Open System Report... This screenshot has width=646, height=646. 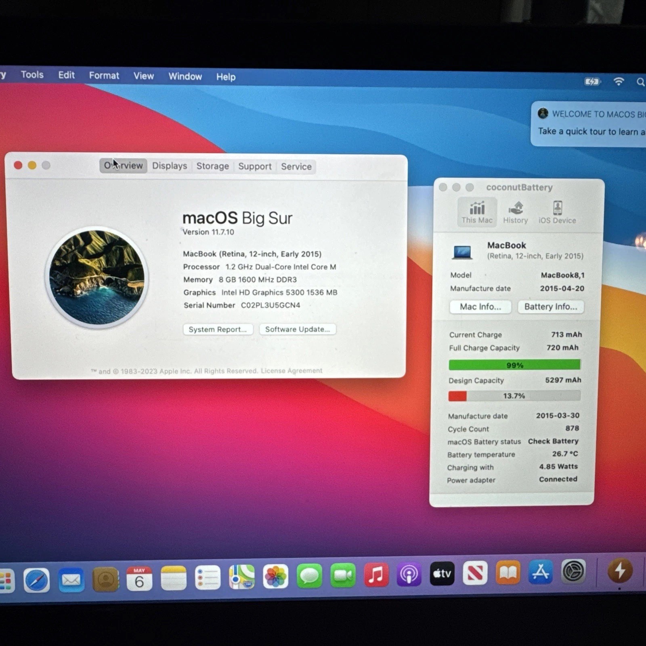click(218, 329)
